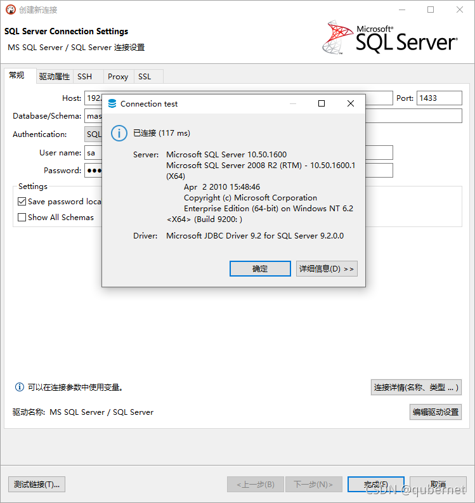The width and height of the screenshot is (475, 503).
Task: Click the text 已连接 (117 ms)
Action: 162,133
